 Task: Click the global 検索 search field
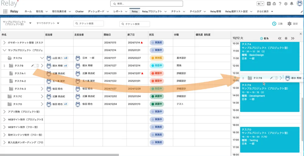click(147, 4)
